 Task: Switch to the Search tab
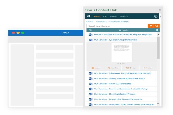point(97,16)
